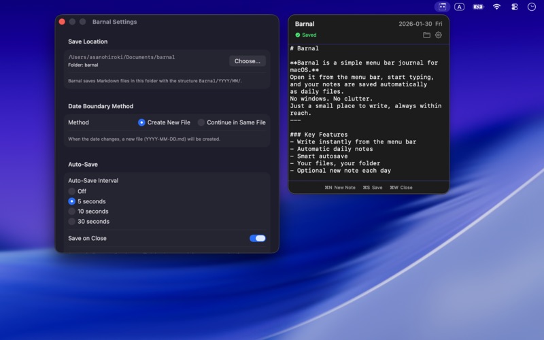
Task: Close the Barnal Settings window
Action: [x=62, y=22]
